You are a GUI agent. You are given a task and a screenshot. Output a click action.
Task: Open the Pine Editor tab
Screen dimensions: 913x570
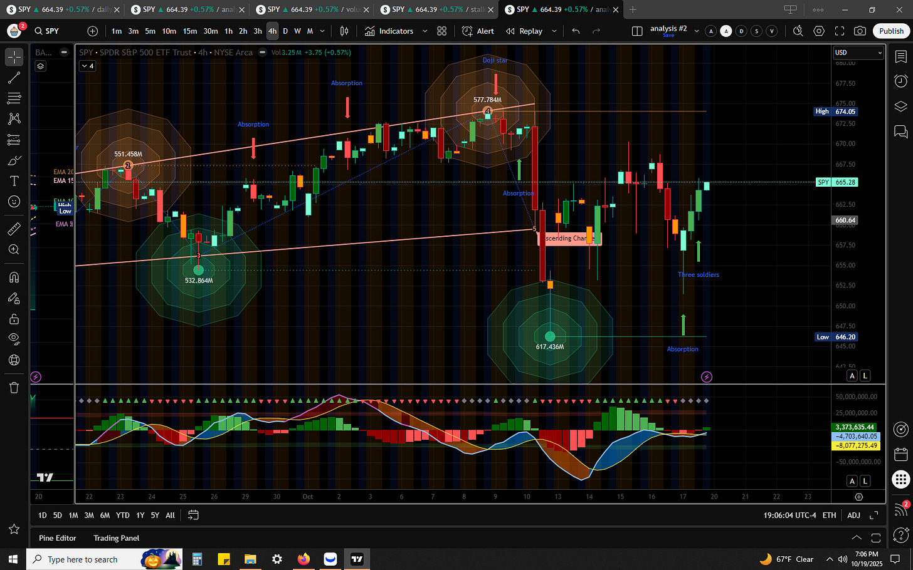click(58, 538)
